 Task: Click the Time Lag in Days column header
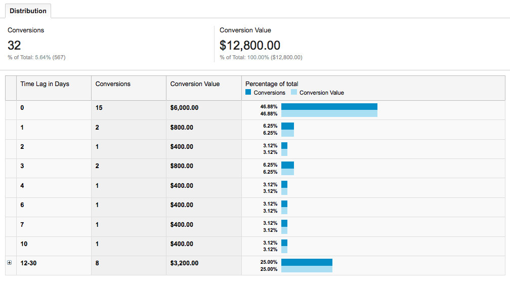click(x=45, y=84)
